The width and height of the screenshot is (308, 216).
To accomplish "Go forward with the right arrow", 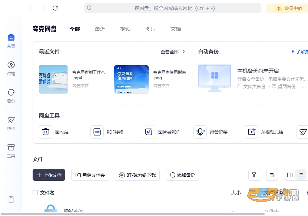I will pos(43,8).
